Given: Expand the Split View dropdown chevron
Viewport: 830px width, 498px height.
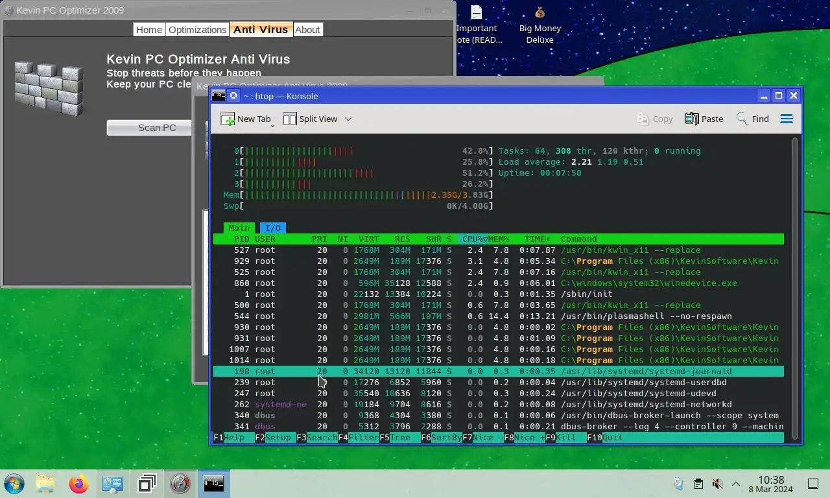Looking at the screenshot, I should (348, 119).
